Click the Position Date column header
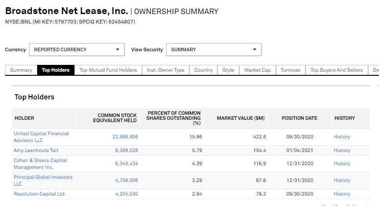The height and width of the screenshot is (206, 379). pos(300,118)
